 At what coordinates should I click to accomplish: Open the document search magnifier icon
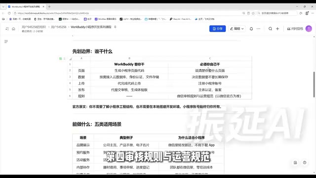point(270,29)
